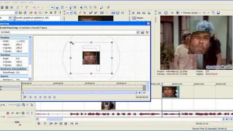233x131 pixels.
Task: Go to First Keyframe in Pan/Crop
Action: pyautogui.click(x=31, y=97)
